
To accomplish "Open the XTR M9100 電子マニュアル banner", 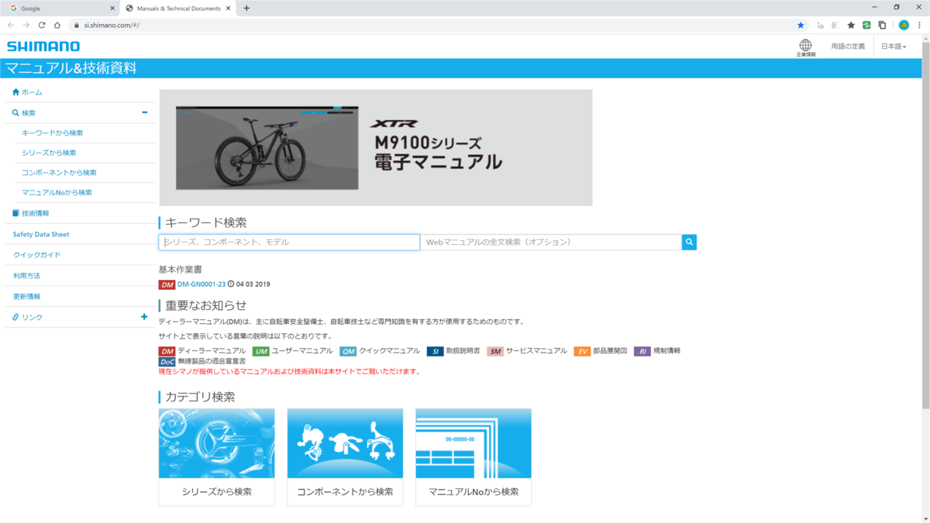I will pos(376,147).
